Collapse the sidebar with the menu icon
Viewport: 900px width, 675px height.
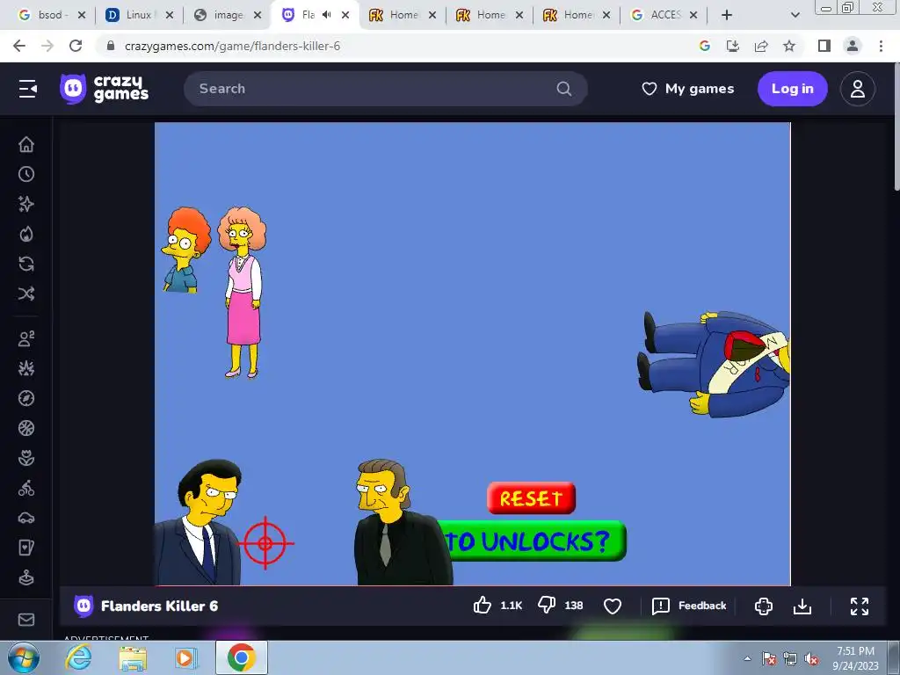tap(27, 89)
